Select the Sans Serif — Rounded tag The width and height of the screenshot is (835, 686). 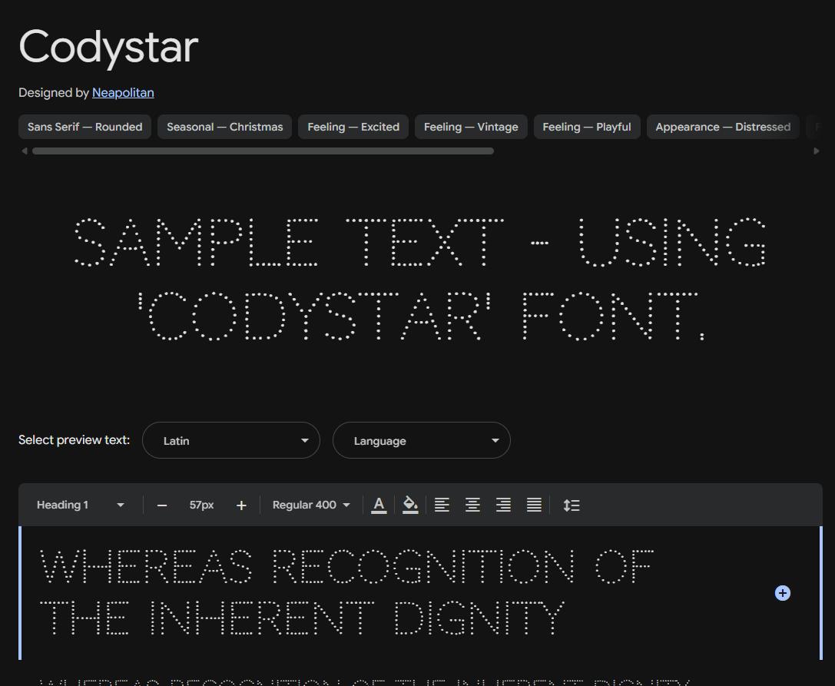click(x=84, y=127)
